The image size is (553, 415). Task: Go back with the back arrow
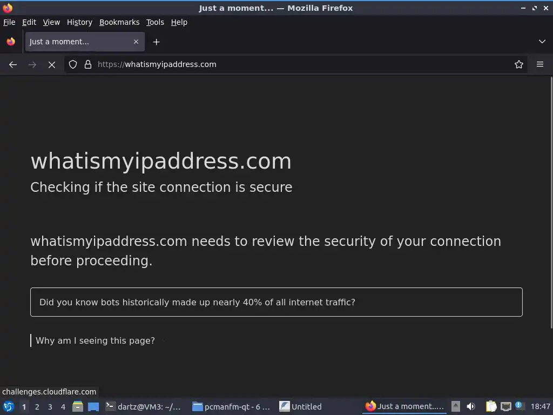tap(13, 65)
